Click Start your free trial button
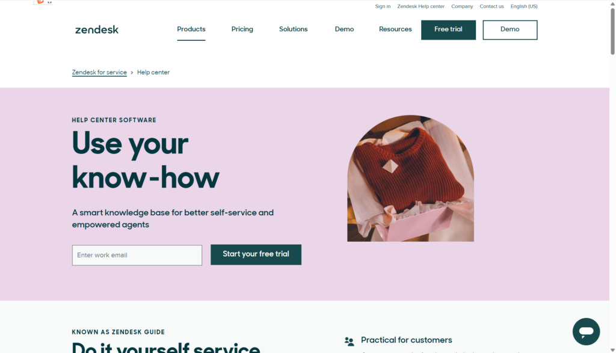Screen dimensions: 616x353 click(x=256, y=254)
